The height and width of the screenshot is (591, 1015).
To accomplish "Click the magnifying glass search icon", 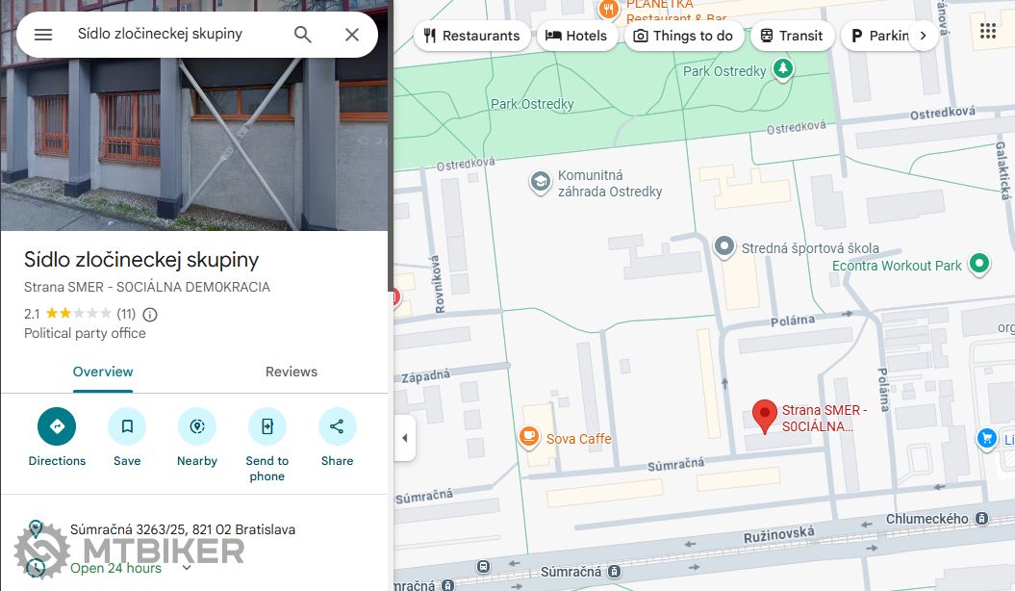I will (303, 35).
